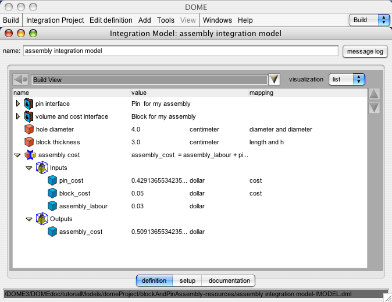Image resolution: width=392 pixels, height=302 pixels.
Task: Click the block_cost blue cube icon
Action: (52, 193)
